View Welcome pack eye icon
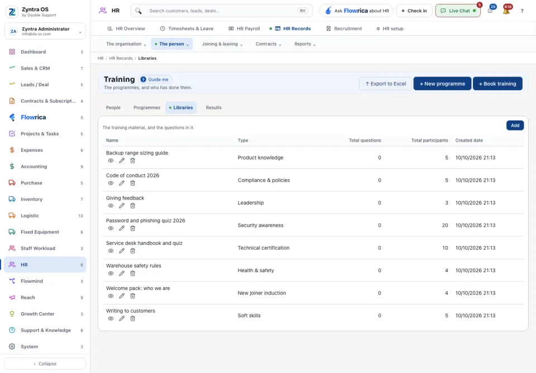536x373 pixels. coord(111,296)
